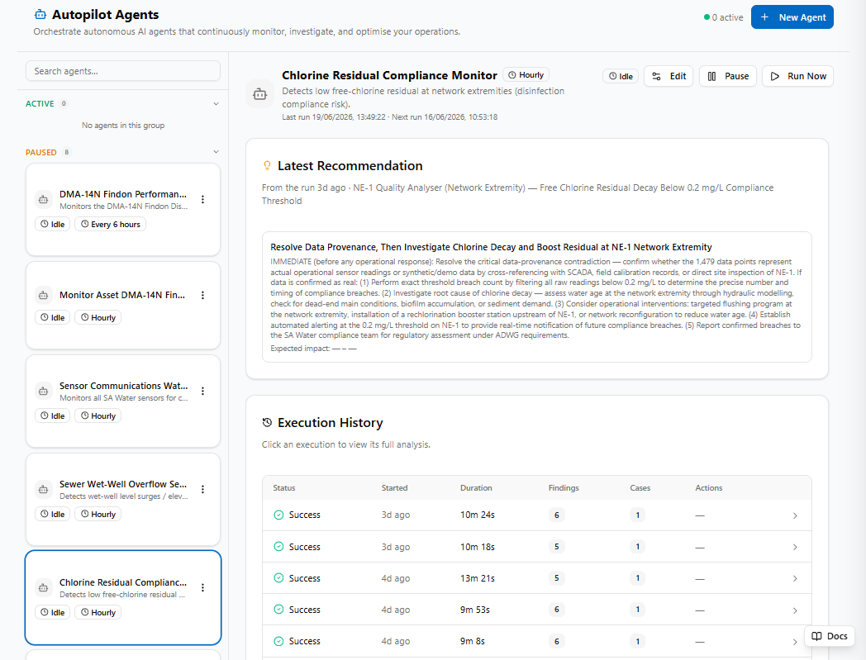Open three-dot menu for DMA-14N Findon Performance agent
866x660 pixels.
(x=202, y=199)
